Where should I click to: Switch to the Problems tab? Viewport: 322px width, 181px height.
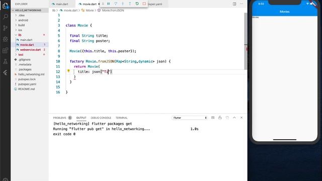tap(59, 118)
